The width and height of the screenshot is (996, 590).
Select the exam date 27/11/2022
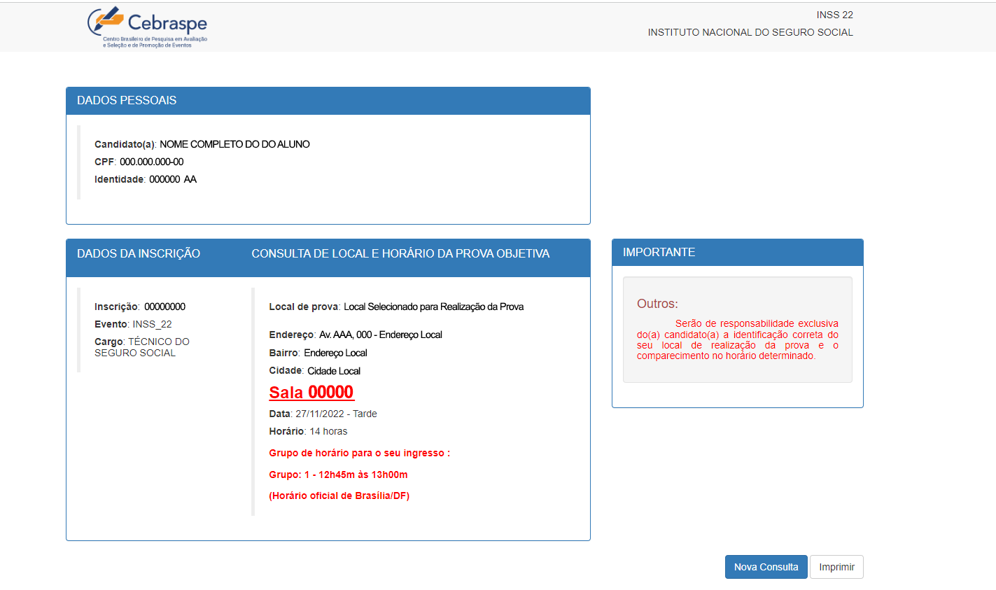[320, 413]
